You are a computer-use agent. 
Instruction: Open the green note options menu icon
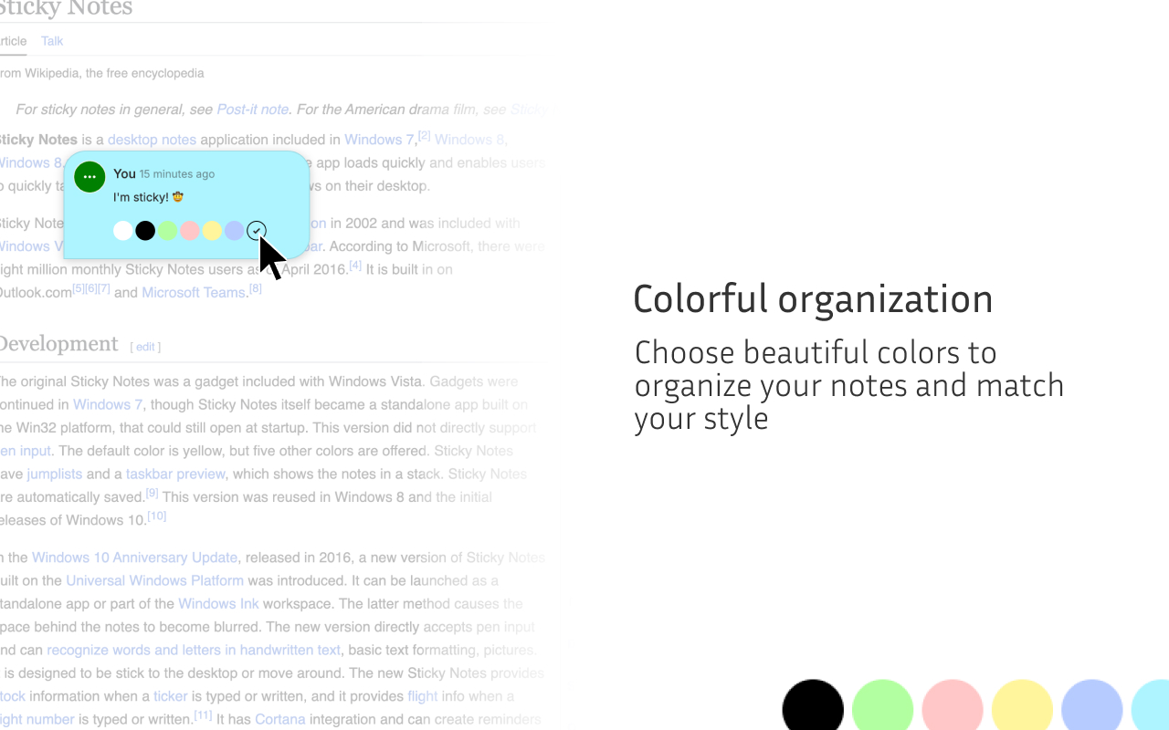pos(90,177)
